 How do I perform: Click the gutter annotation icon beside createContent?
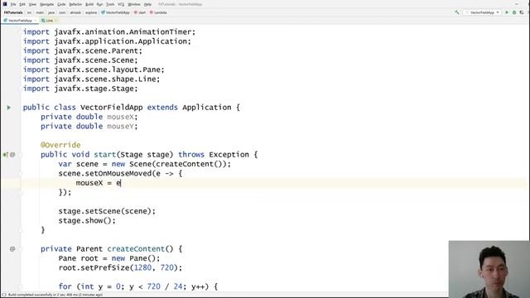[12, 249]
